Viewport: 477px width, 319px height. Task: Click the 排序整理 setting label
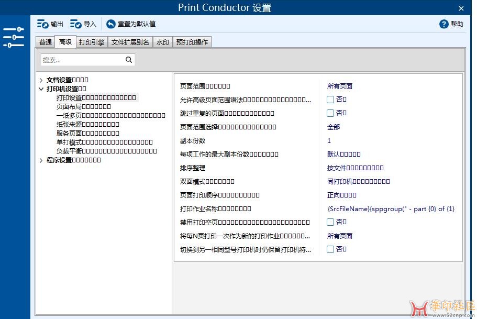[193, 168]
